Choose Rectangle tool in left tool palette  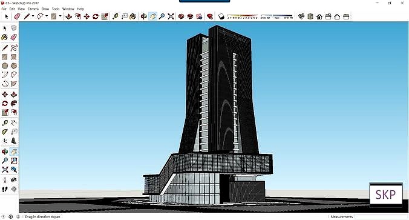pyautogui.click(x=5, y=57)
